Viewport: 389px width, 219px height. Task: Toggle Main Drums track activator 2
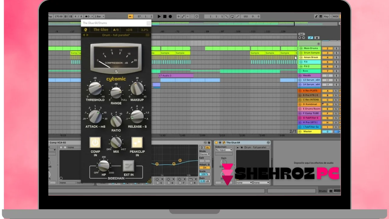327,48
